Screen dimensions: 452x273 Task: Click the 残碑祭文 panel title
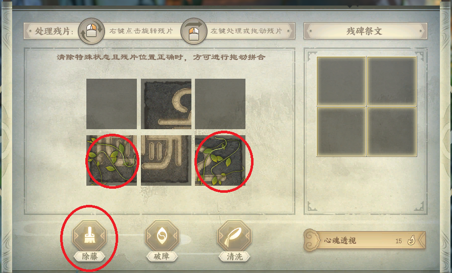pos(365,31)
